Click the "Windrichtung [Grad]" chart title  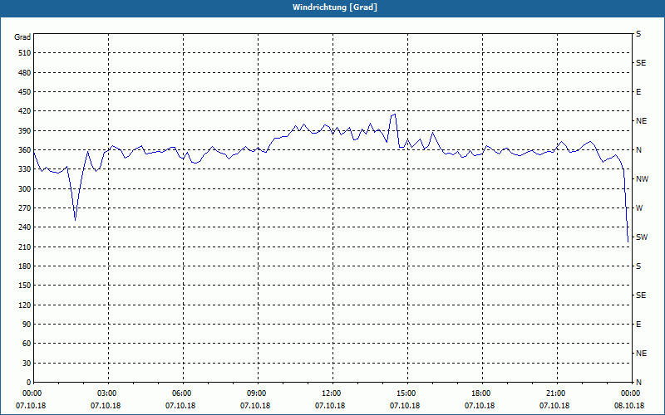pos(335,7)
